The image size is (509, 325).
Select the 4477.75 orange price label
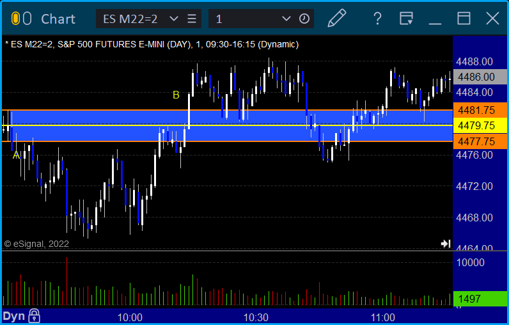(x=480, y=141)
